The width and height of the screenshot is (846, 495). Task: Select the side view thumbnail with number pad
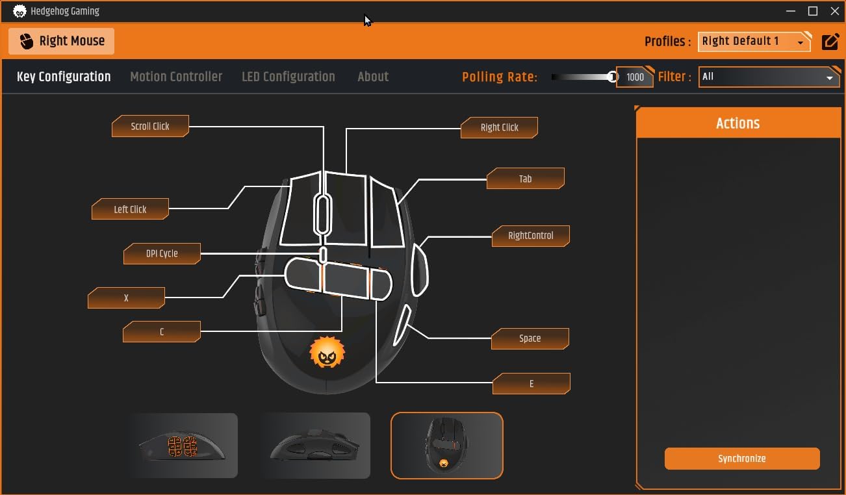pyautogui.click(x=183, y=446)
